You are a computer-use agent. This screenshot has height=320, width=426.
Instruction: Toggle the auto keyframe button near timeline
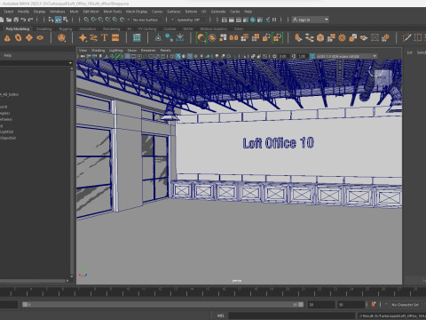click(374, 304)
